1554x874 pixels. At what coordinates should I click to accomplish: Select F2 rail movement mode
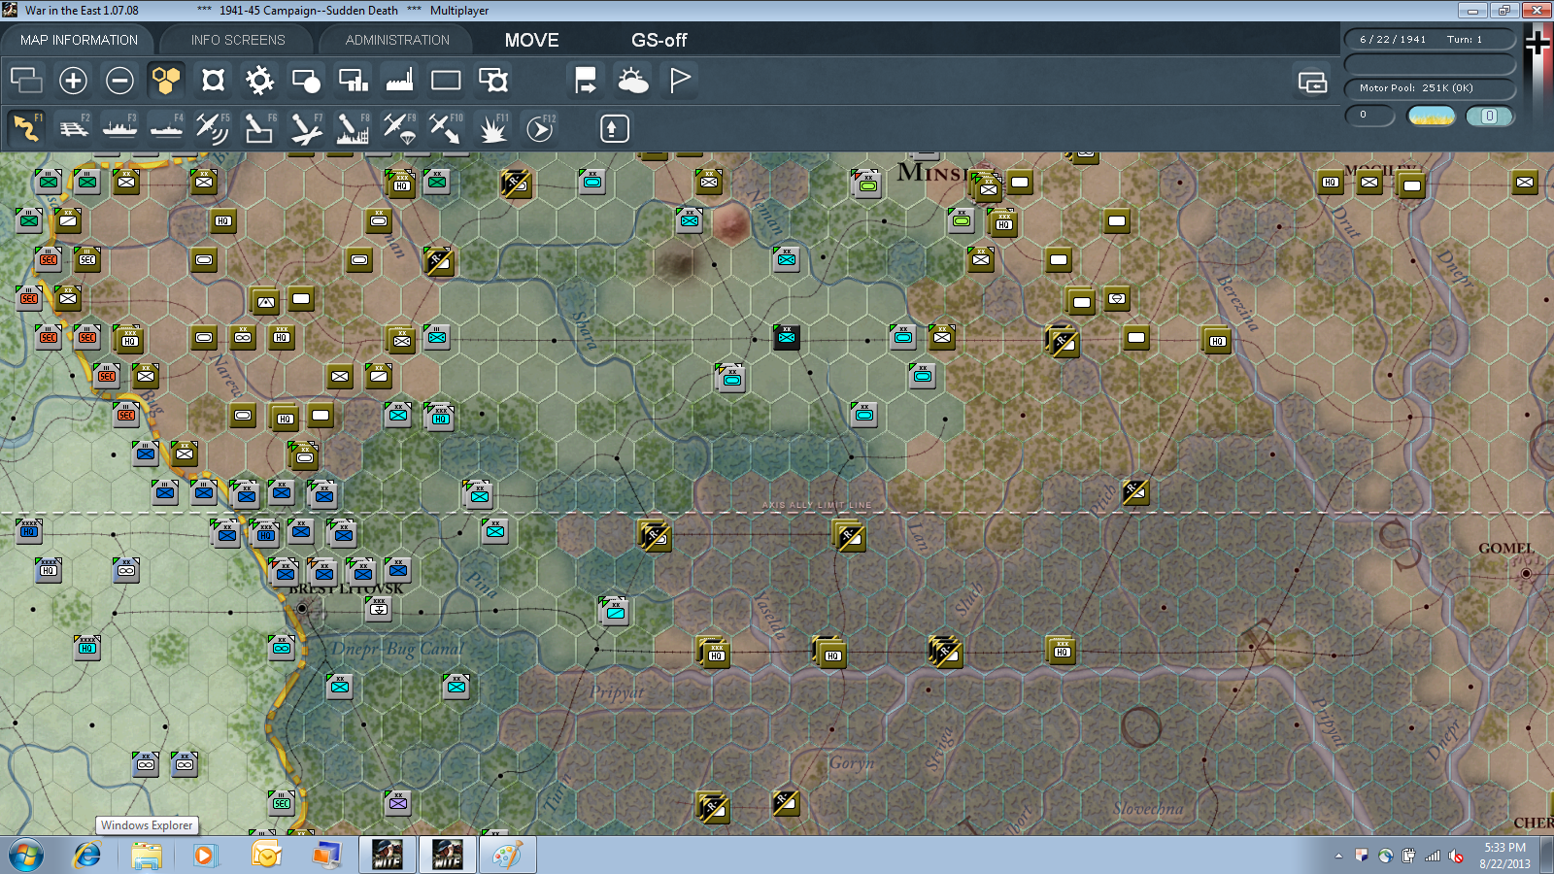coord(74,127)
